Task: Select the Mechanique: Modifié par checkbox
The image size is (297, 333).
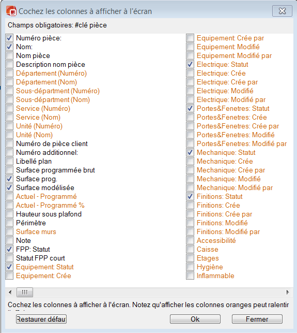Action: (190, 188)
